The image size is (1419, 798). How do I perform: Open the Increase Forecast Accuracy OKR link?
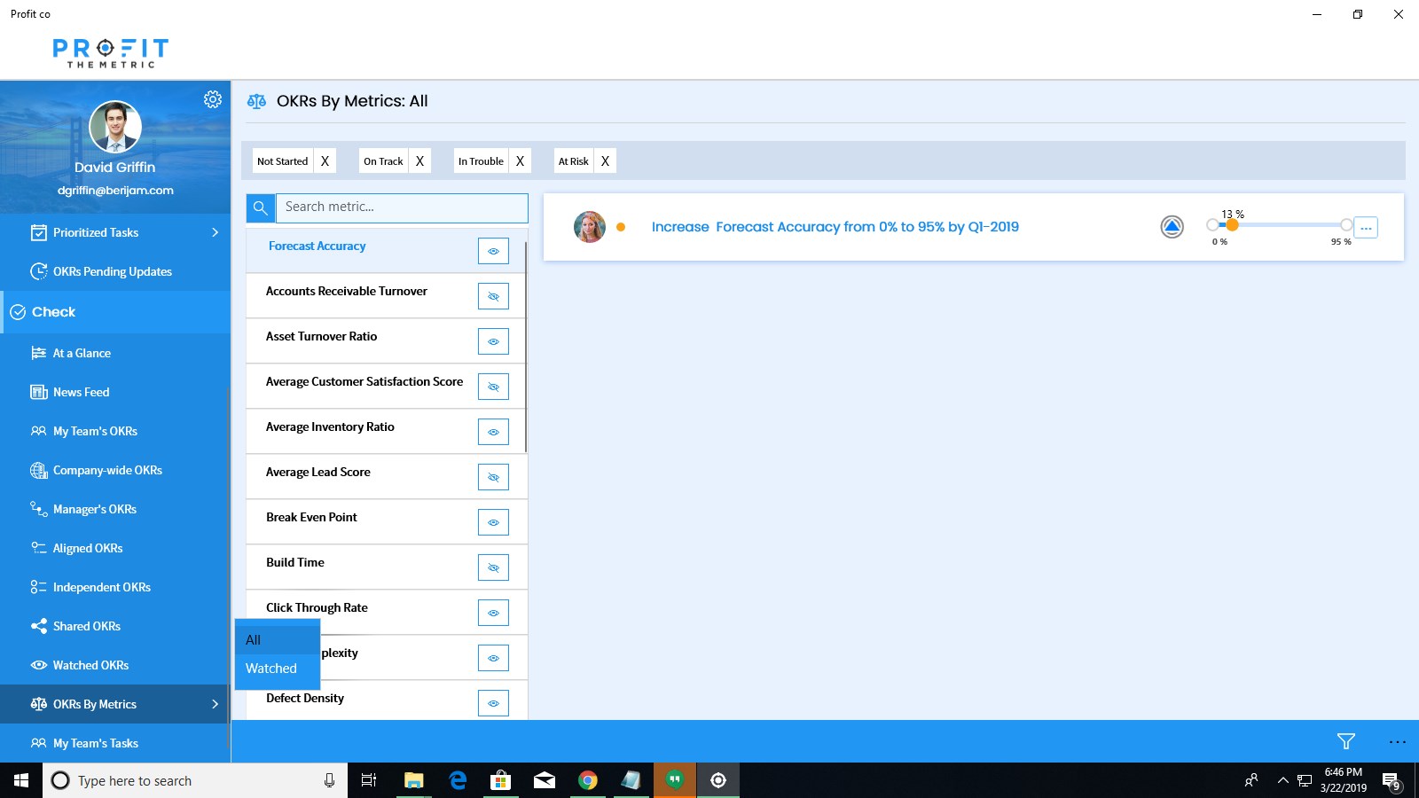coord(835,227)
